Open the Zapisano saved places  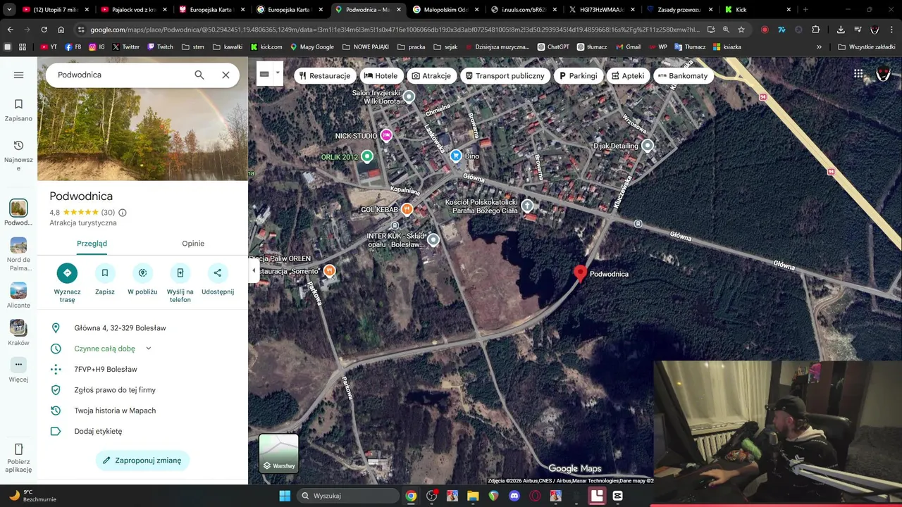(x=18, y=110)
